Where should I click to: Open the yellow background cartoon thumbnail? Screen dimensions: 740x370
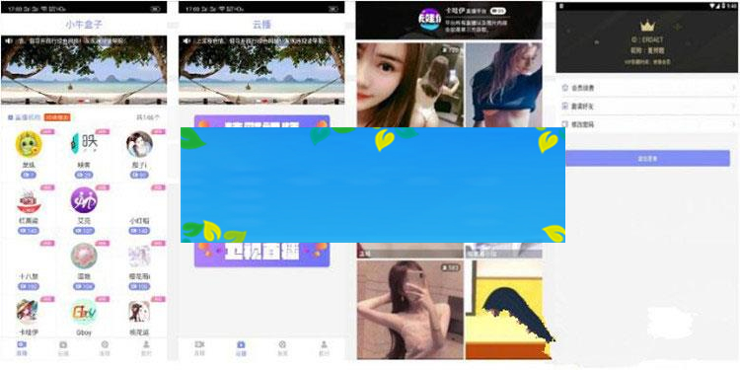(504, 310)
